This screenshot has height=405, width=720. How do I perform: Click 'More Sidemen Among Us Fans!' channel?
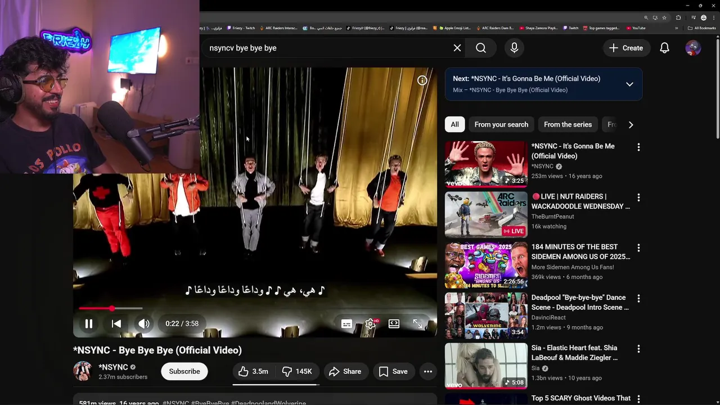[573, 267]
